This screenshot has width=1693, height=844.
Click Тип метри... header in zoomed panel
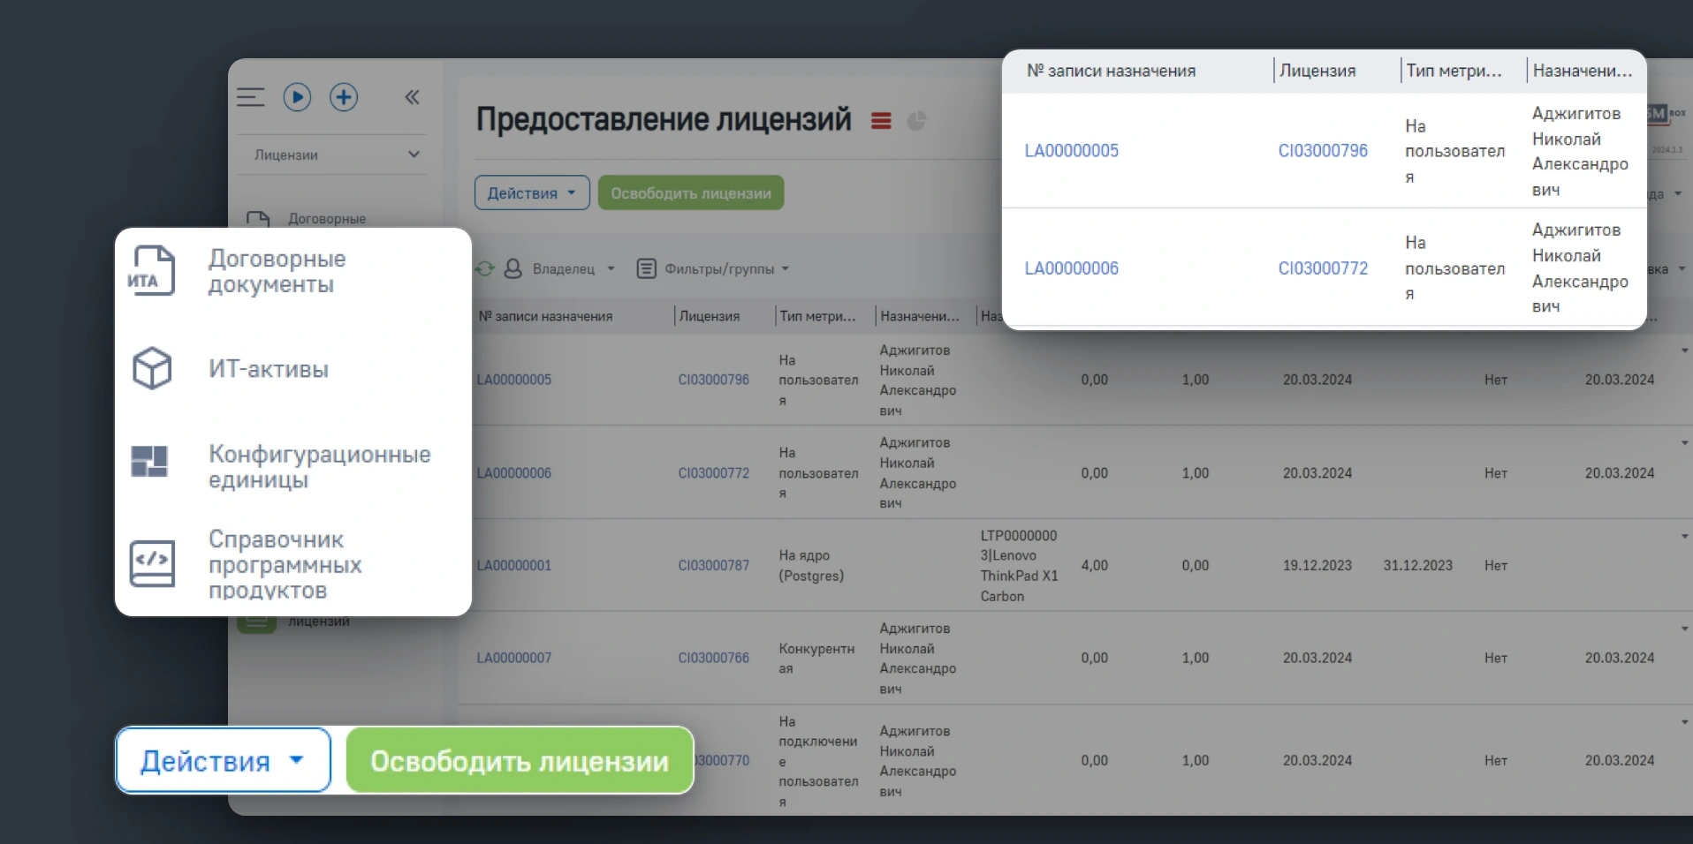[x=1454, y=71]
